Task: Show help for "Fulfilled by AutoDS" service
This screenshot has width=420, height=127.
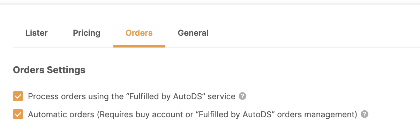Action: pyautogui.click(x=242, y=96)
